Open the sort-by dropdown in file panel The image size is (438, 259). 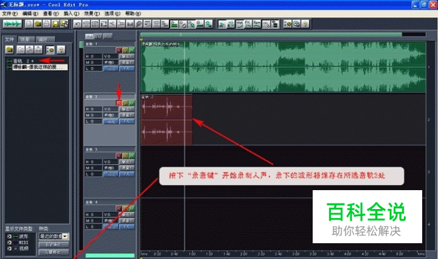coord(65,236)
